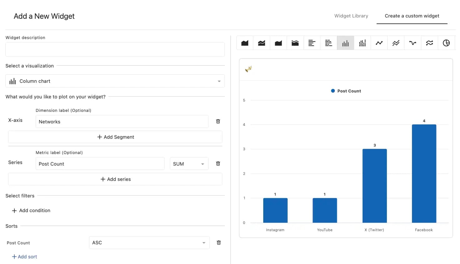Image resolution: width=460 pixels, height=264 pixels.
Task: Open the ASC sort order dropdown
Action: (149, 243)
